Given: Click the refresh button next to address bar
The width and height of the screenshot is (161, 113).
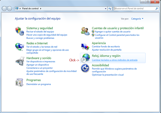Looking at the screenshot, I should point(110,9).
